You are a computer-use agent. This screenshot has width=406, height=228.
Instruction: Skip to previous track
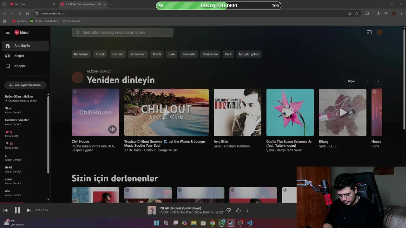tap(5, 210)
